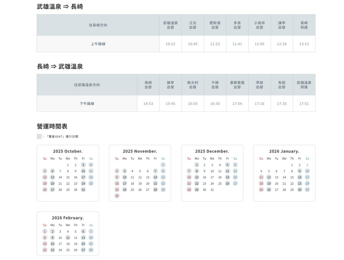Select October 3 in the calendar
The width and height of the screenshot is (344, 260).
click(x=83, y=165)
